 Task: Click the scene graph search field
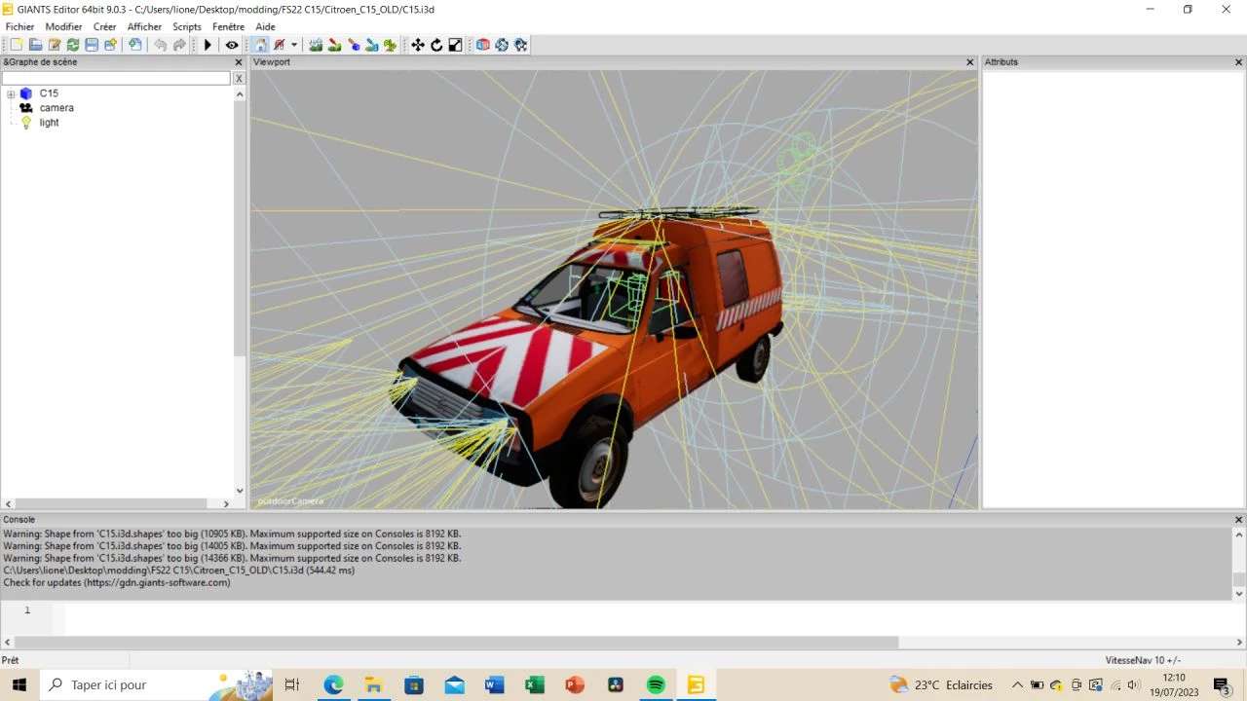point(116,78)
